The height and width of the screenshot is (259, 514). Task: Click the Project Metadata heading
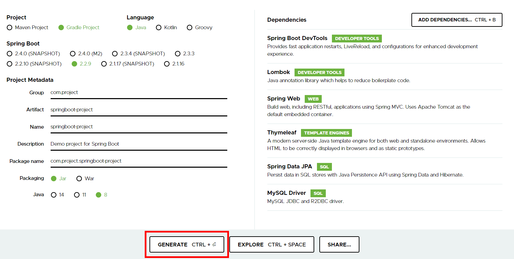pyautogui.click(x=30, y=80)
